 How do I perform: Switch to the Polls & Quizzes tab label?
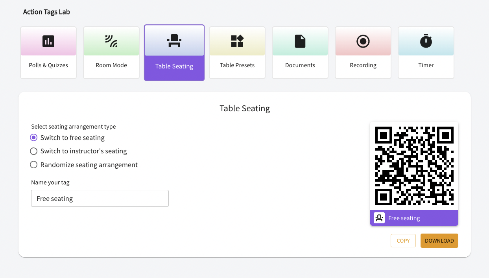coord(48,65)
